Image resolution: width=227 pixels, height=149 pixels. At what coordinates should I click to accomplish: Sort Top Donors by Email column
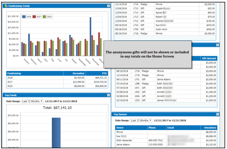click(x=183, y=128)
